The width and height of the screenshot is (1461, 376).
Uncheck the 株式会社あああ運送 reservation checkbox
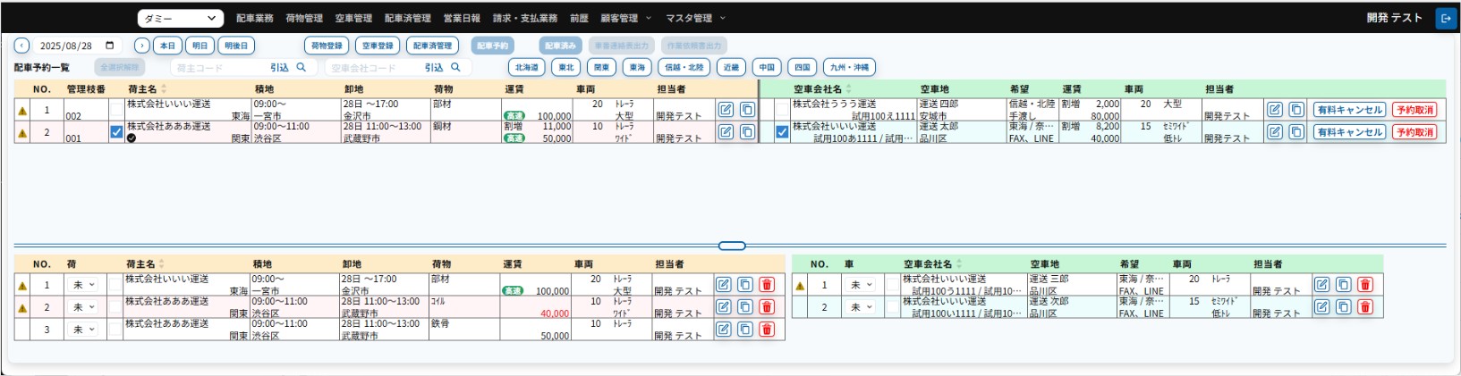click(116, 132)
